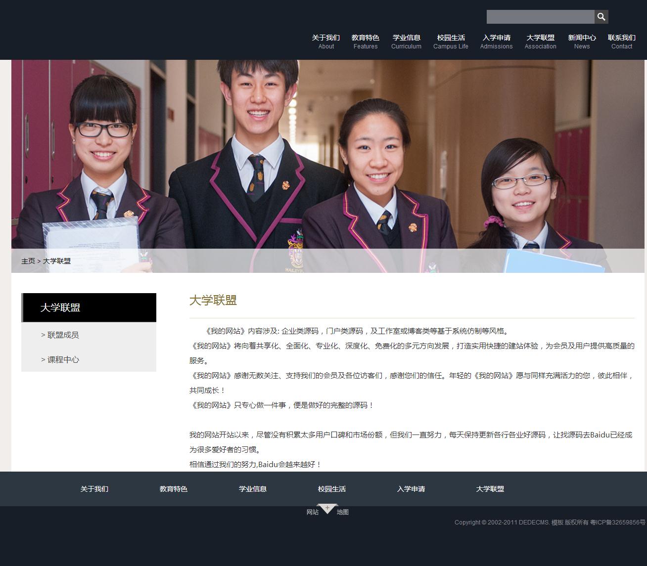The height and width of the screenshot is (566, 647).
Task: Open 课程中心 in the sidebar
Action: click(63, 359)
